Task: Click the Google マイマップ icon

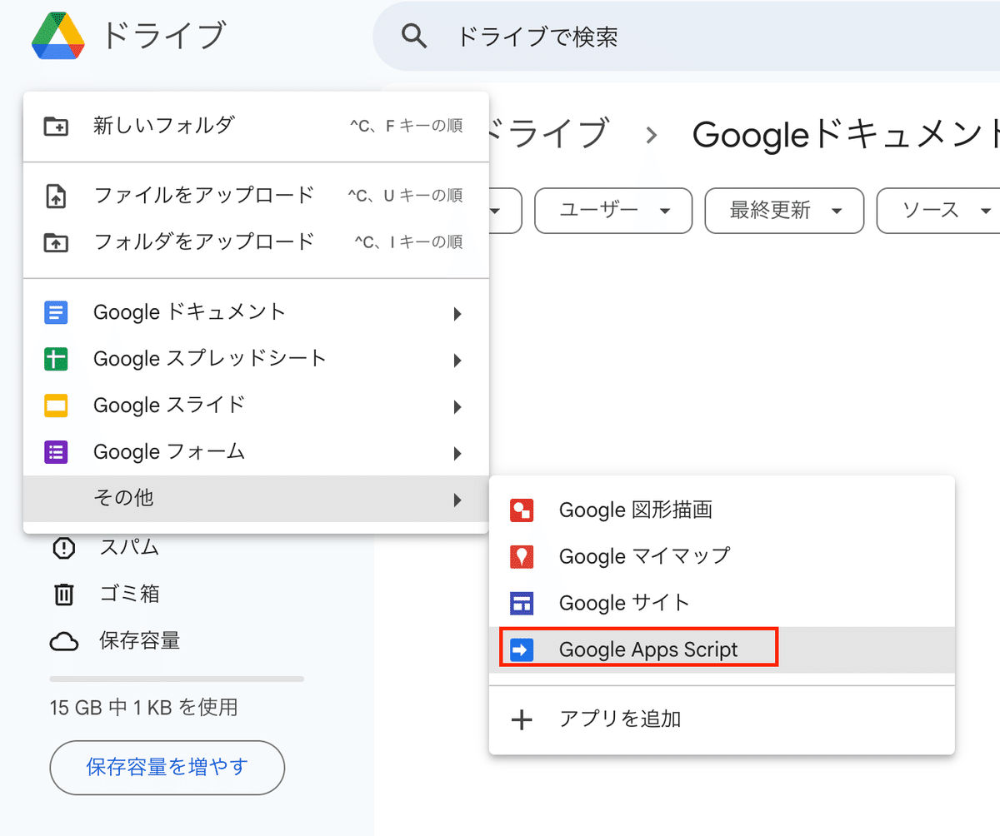Action: [x=521, y=556]
